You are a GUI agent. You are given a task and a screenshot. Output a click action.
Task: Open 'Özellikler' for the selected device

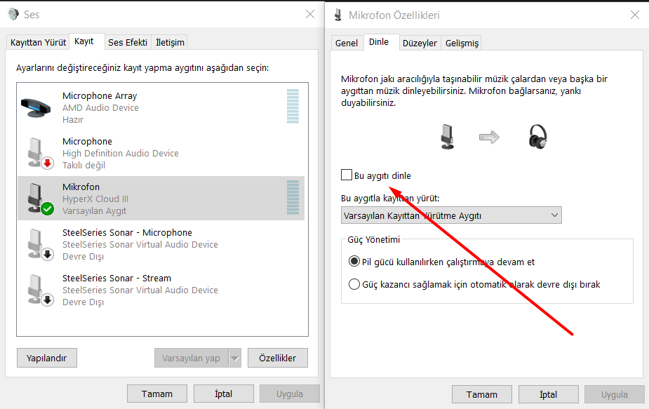coord(278,358)
